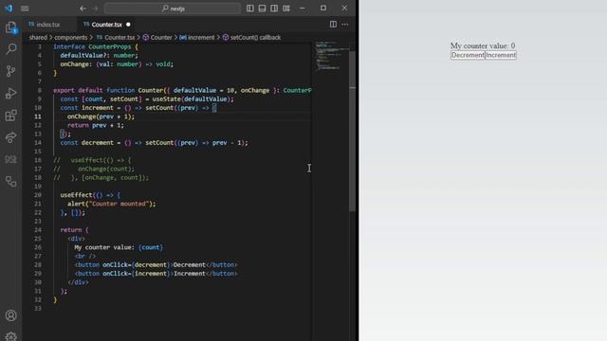Click 'export default function Counter' line
The image size is (607, 341).
108,90
